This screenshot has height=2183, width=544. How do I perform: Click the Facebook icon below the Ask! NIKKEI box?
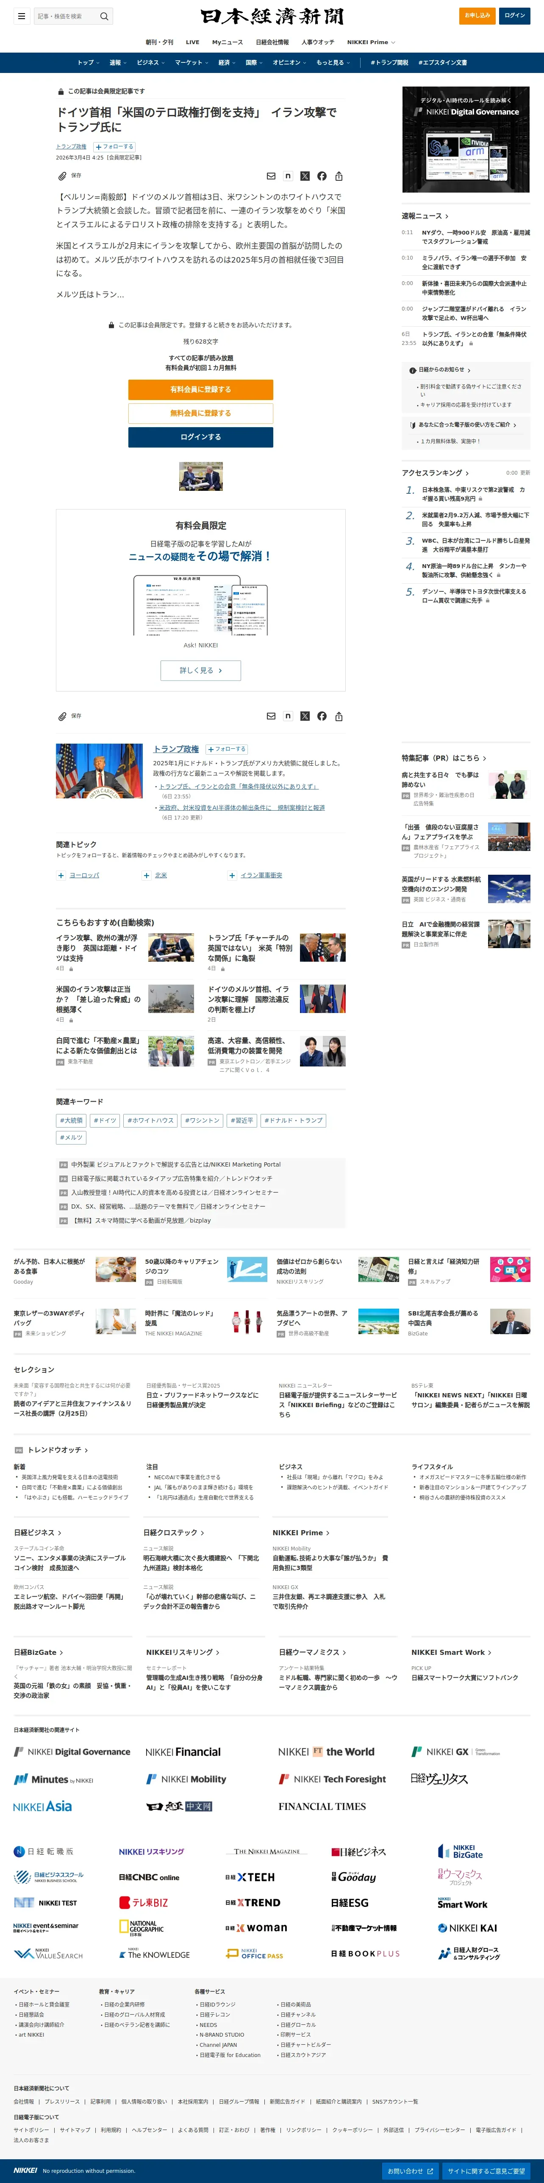pyautogui.click(x=322, y=716)
